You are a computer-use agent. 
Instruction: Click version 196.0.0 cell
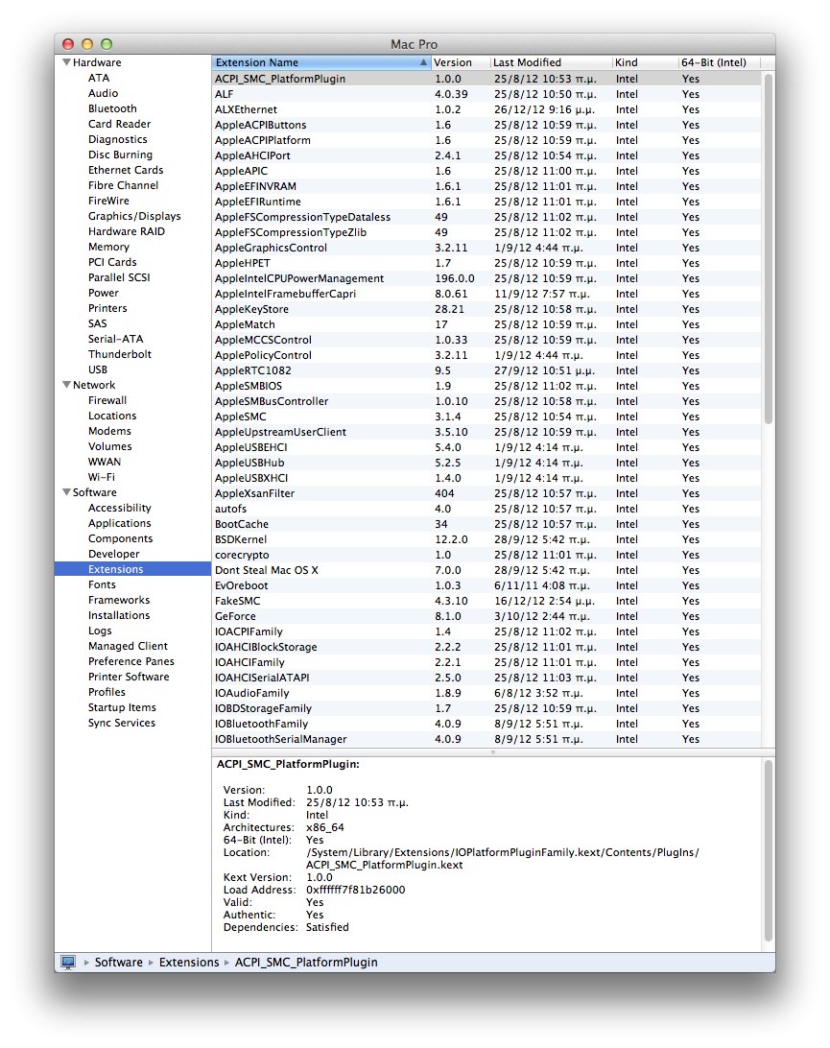pyautogui.click(x=455, y=278)
